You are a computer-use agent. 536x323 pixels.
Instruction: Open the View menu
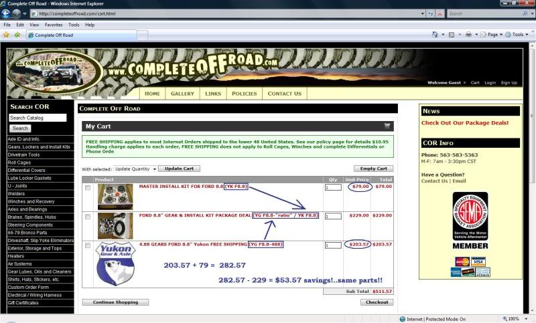pyautogui.click(x=34, y=25)
